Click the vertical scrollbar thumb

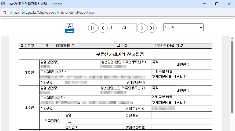232,77
